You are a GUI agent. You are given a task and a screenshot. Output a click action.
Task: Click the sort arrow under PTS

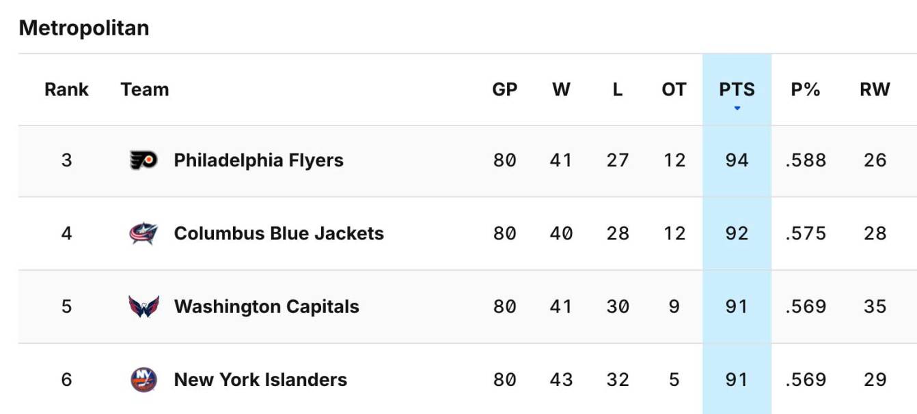point(737,108)
